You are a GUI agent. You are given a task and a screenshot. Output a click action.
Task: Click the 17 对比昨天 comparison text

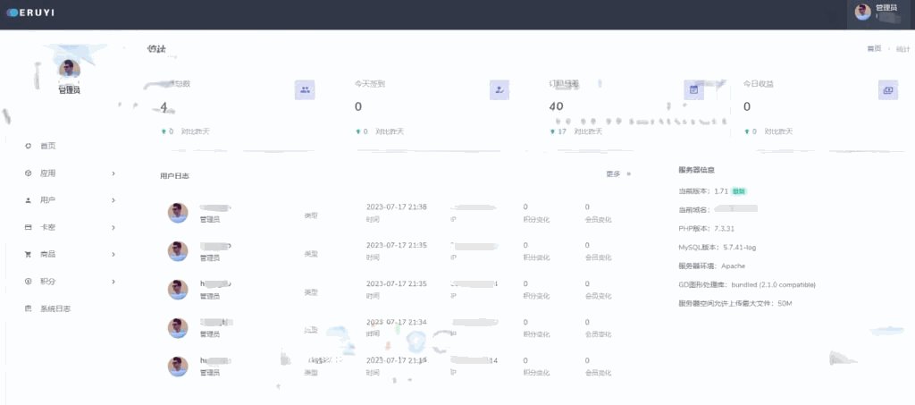point(576,132)
